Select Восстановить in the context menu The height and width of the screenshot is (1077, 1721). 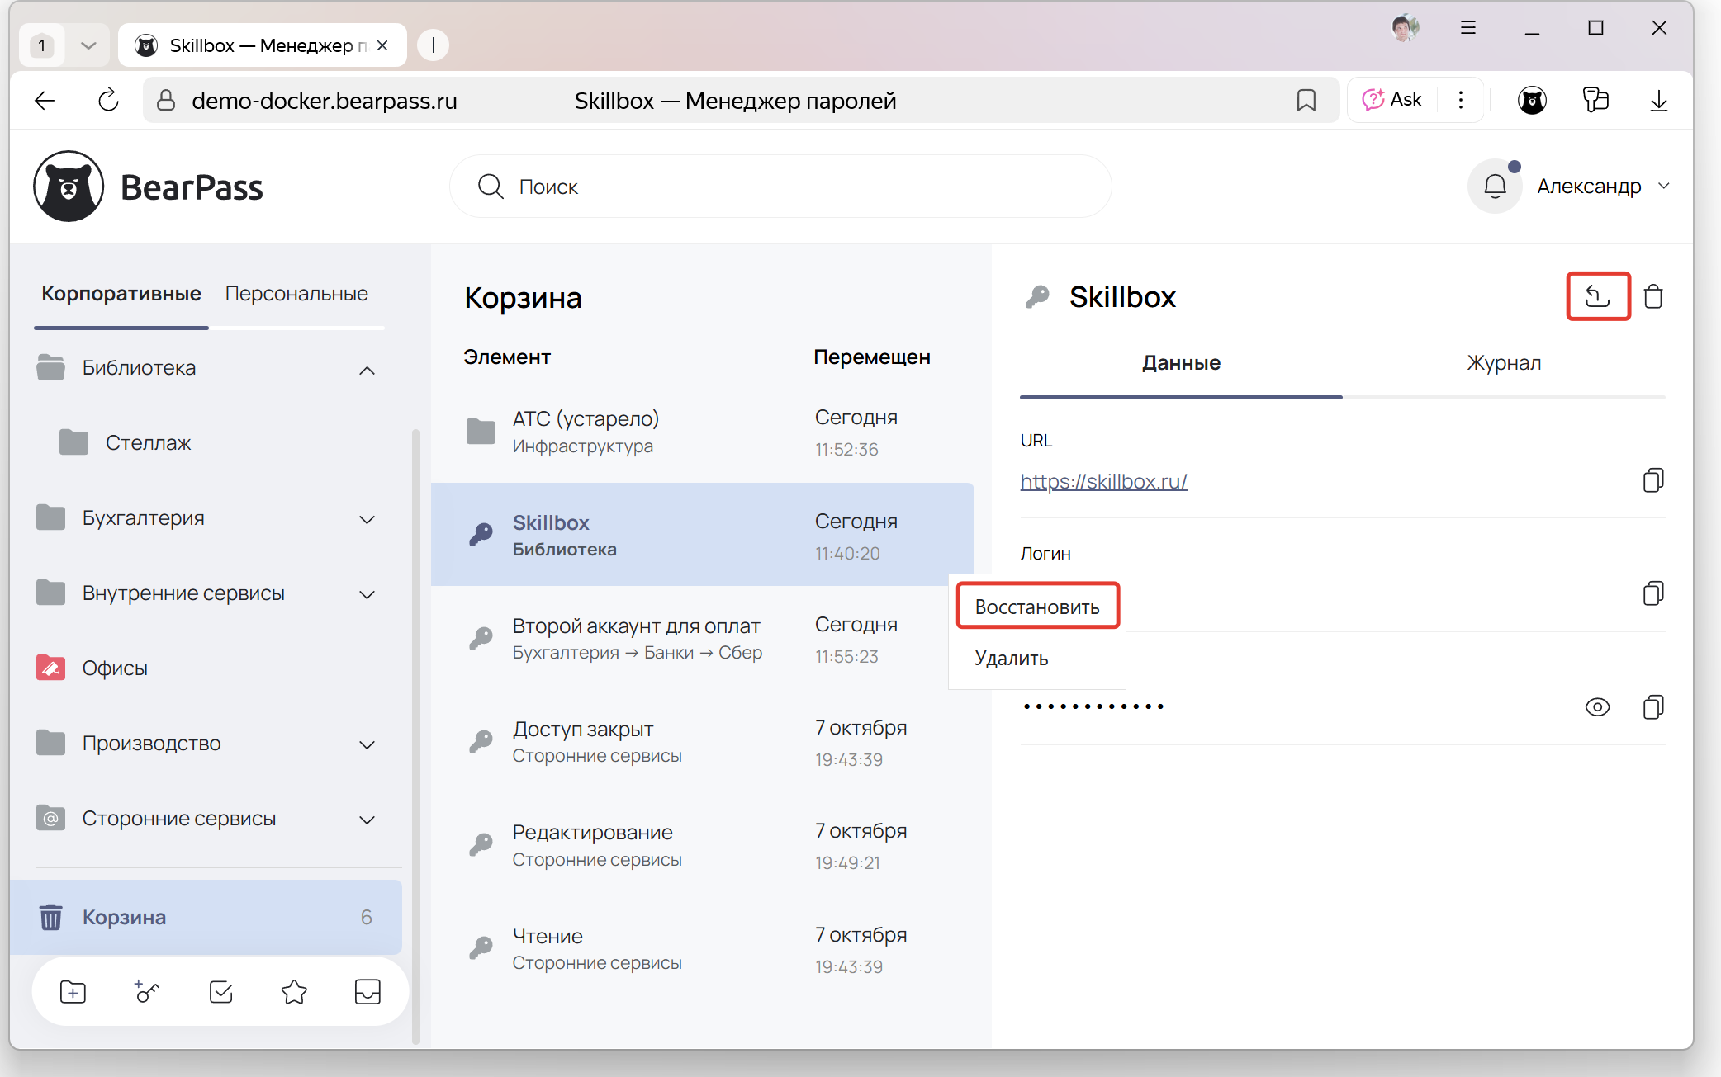coord(1036,607)
